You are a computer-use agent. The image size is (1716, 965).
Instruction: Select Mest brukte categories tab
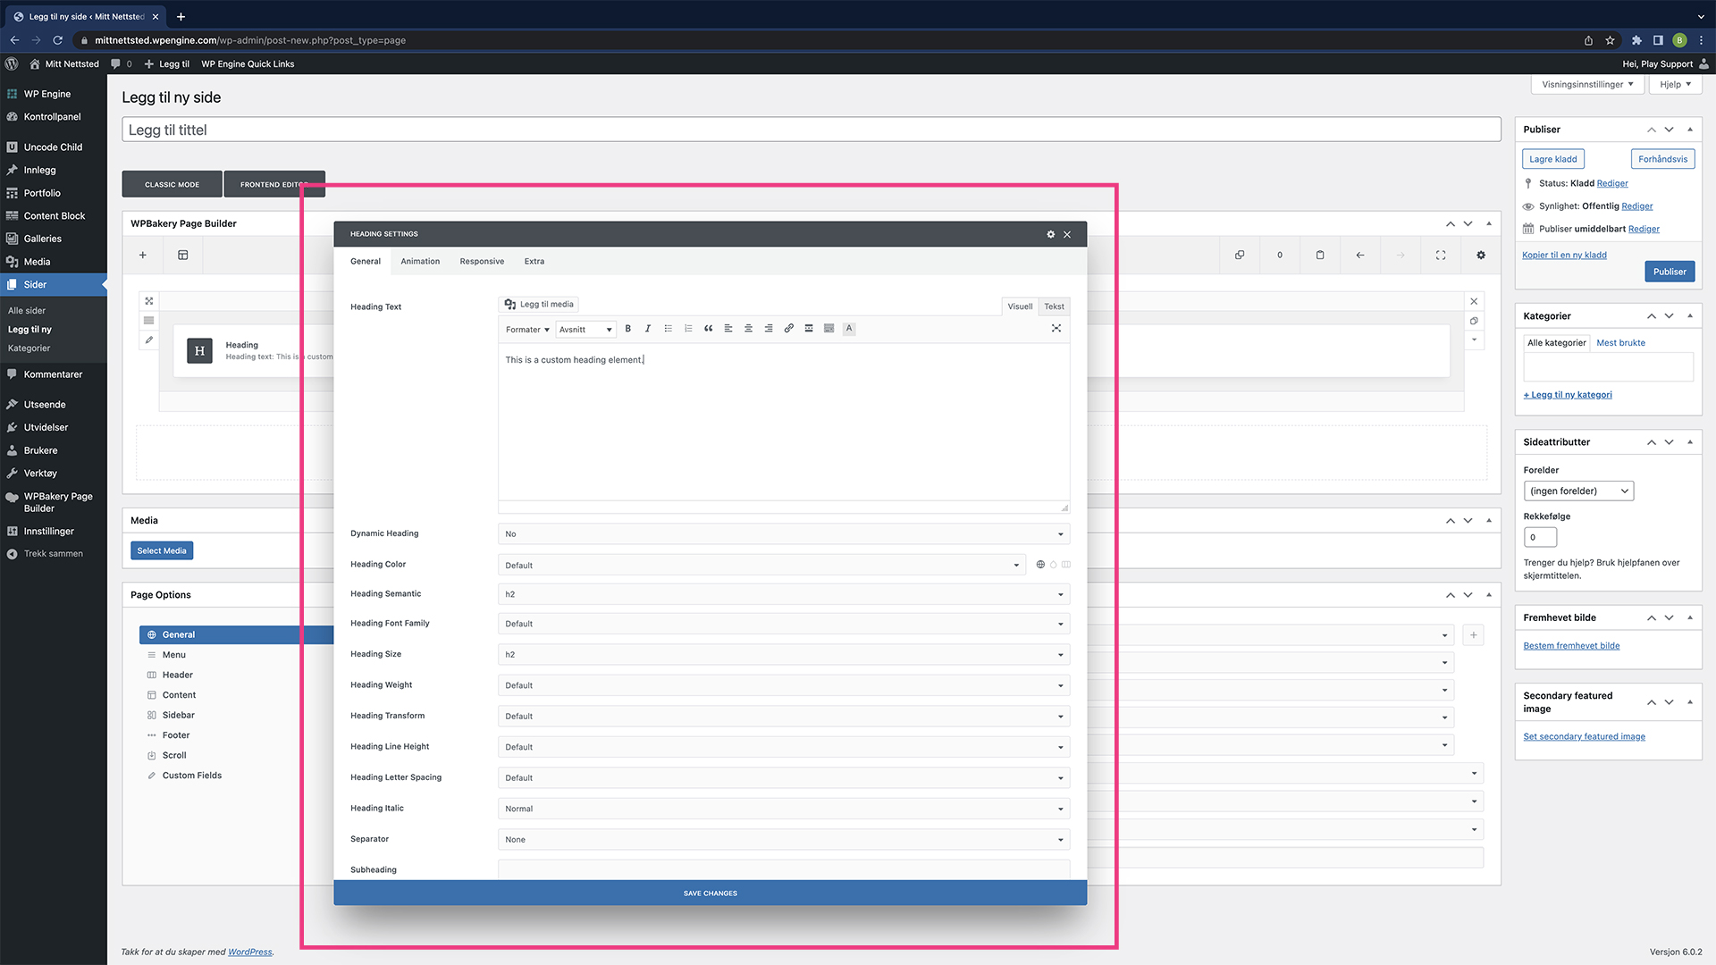1620,343
